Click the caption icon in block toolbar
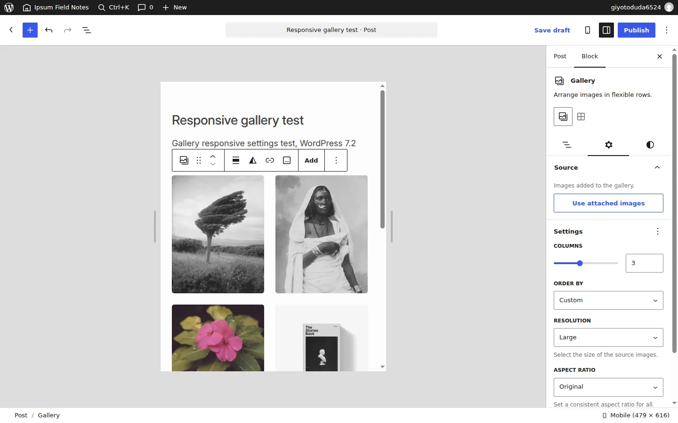Image resolution: width=678 pixels, height=423 pixels. point(287,160)
